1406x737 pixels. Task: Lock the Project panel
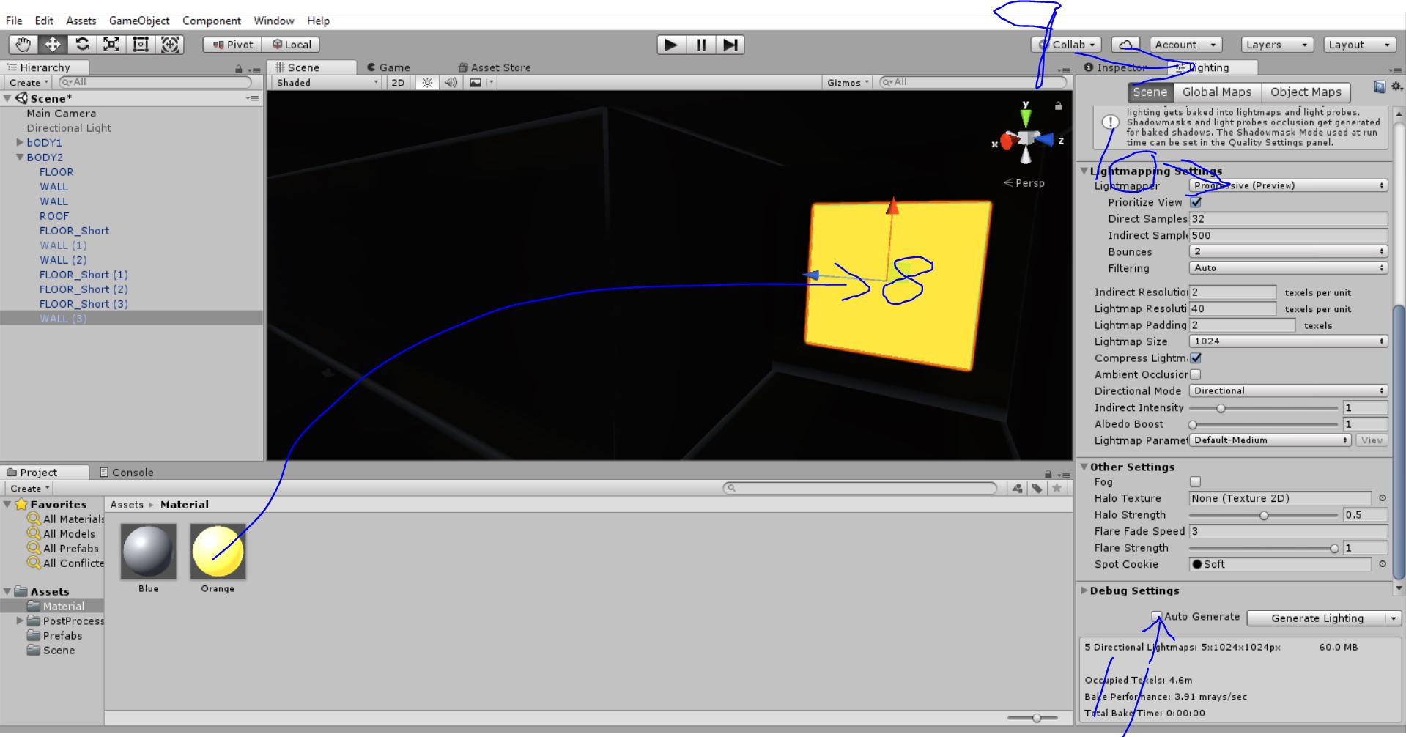click(x=1048, y=474)
